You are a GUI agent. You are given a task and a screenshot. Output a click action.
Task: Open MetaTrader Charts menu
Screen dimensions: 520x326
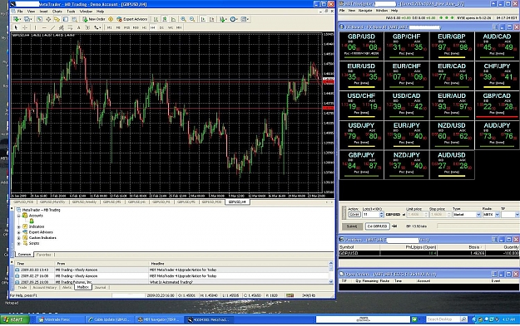[57, 12]
